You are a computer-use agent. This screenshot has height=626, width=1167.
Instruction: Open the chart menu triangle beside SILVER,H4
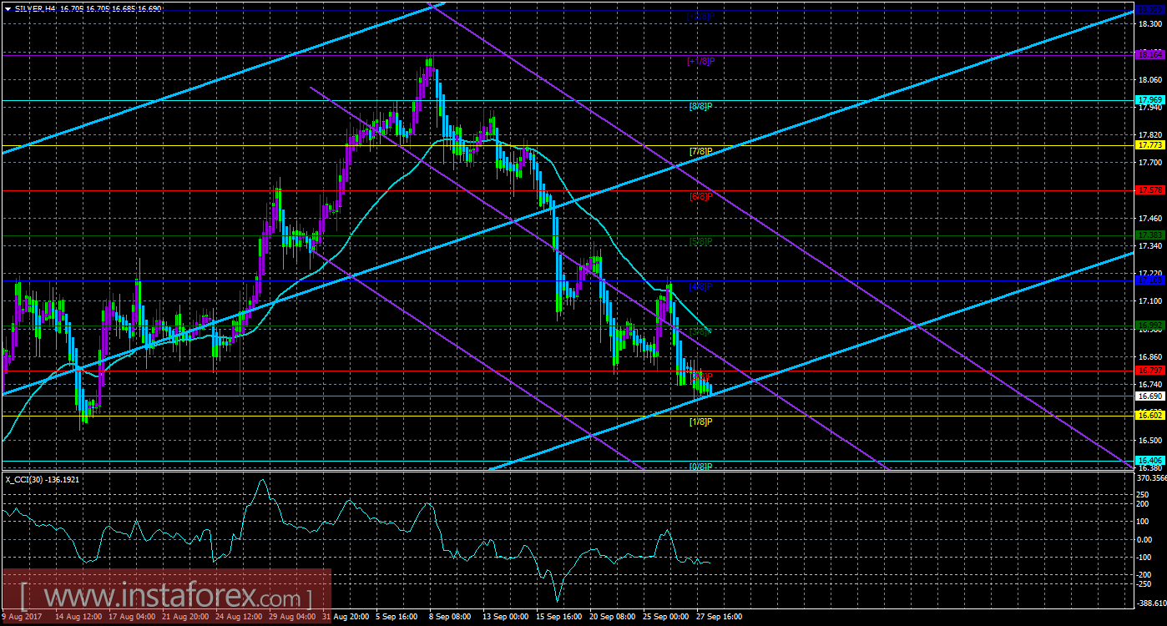tap(8, 8)
